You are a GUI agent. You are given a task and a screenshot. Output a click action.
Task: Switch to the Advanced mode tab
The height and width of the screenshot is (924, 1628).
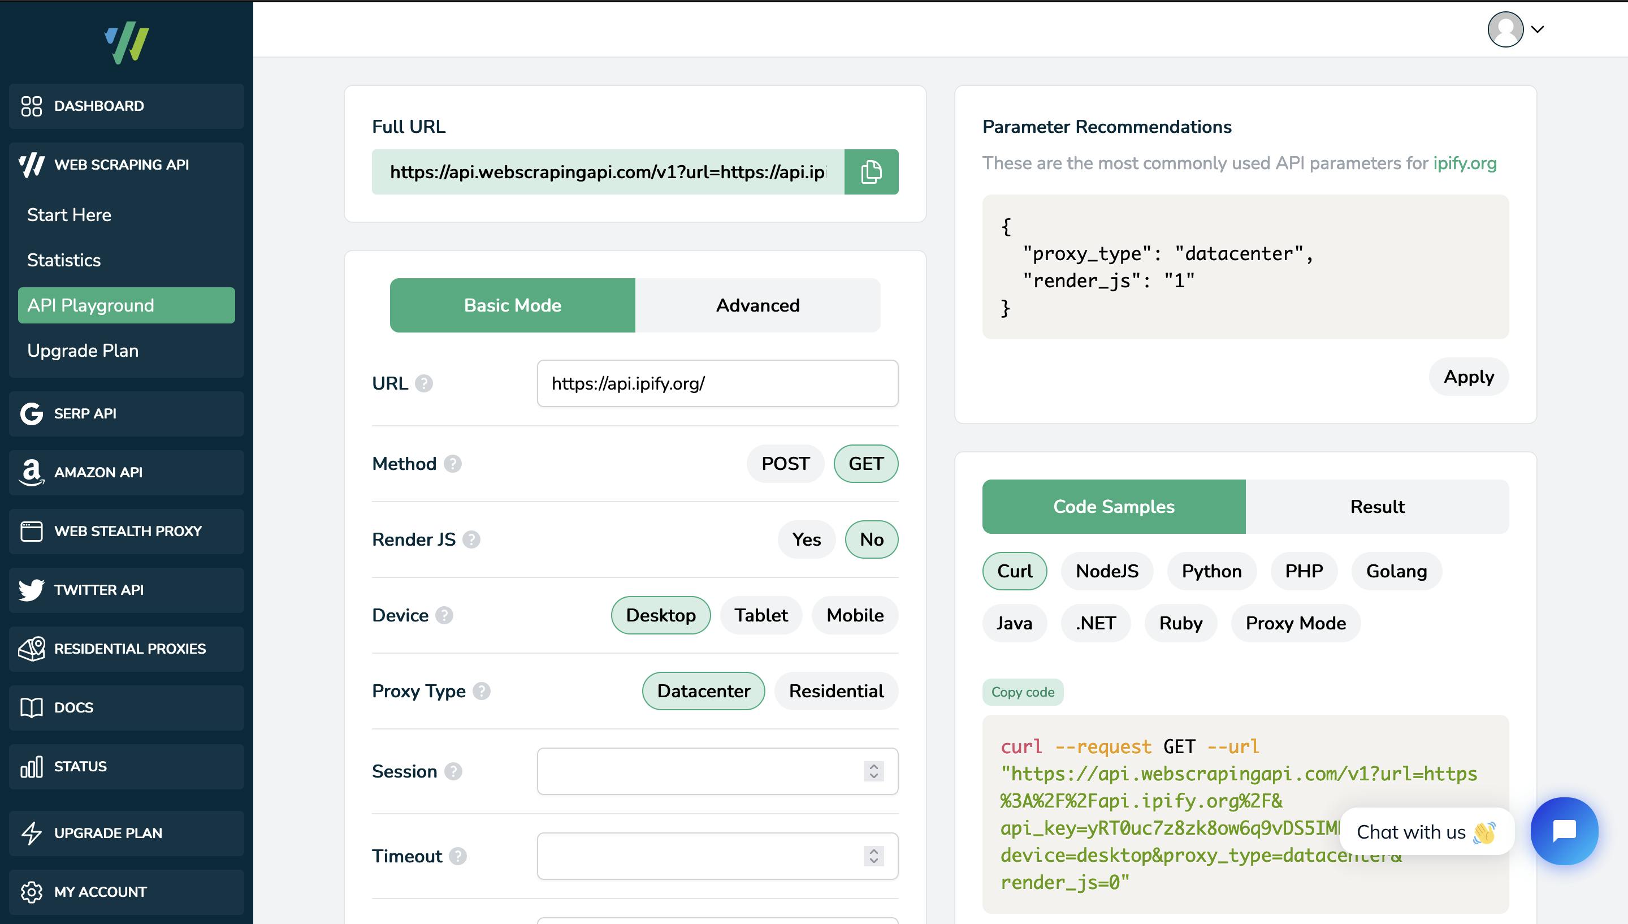(x=758, y=305)
